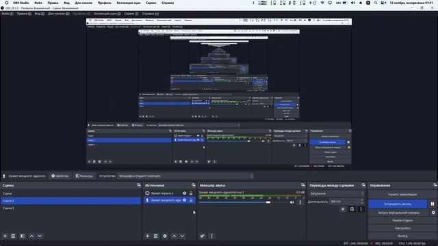Viewport: 438px width, 246px height.
Task: Open scene filters icon in the Scenes toolbar
Action: pyautogui.click(x=23, y=236)
